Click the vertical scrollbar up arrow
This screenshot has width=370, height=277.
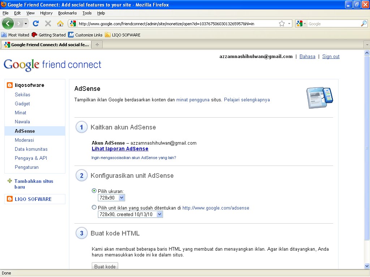pyautogui.click(x=367, y=53)
